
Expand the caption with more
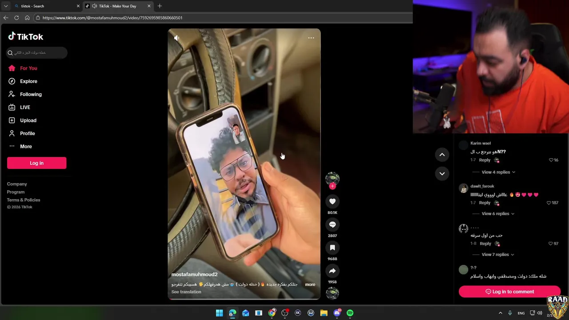tap(310, 284)
